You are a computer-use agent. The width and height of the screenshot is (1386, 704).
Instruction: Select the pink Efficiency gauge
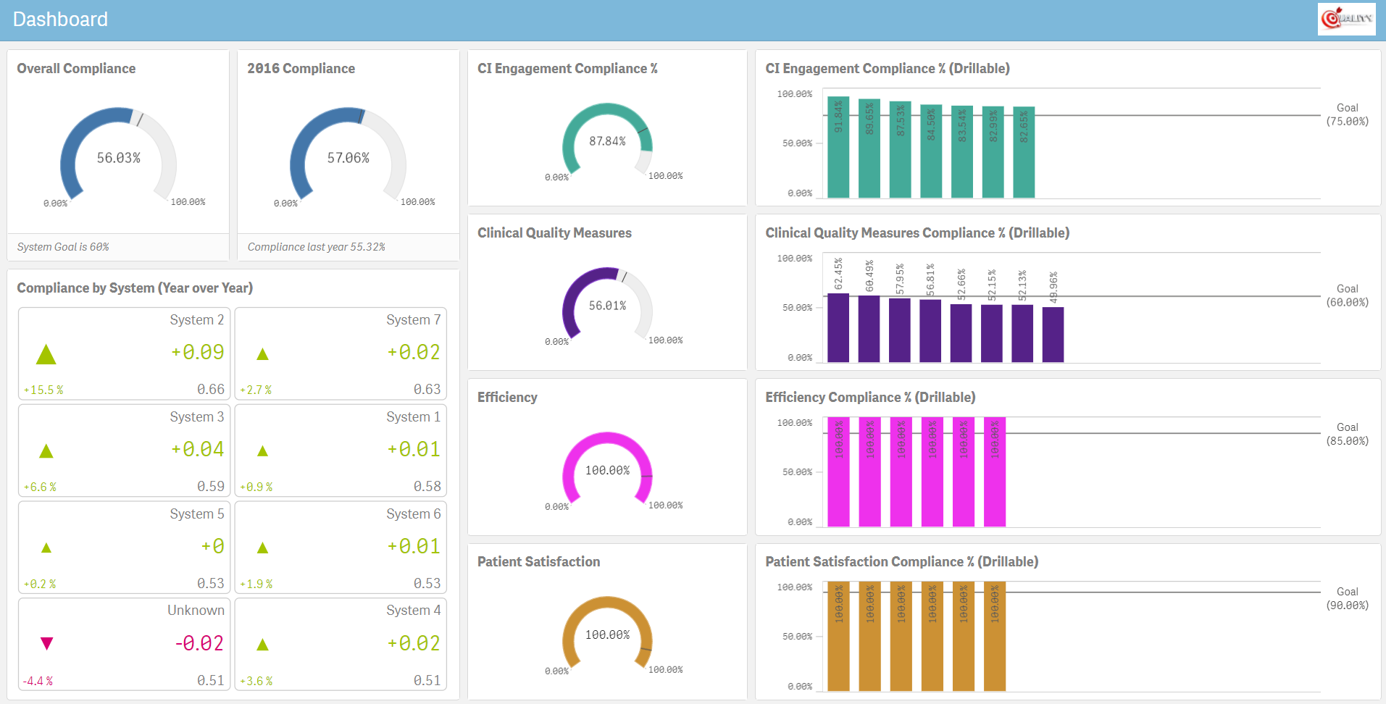(607, 468)
